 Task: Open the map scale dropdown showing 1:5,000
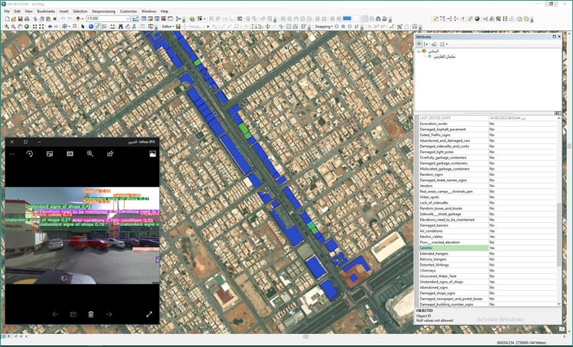point(128,19)
